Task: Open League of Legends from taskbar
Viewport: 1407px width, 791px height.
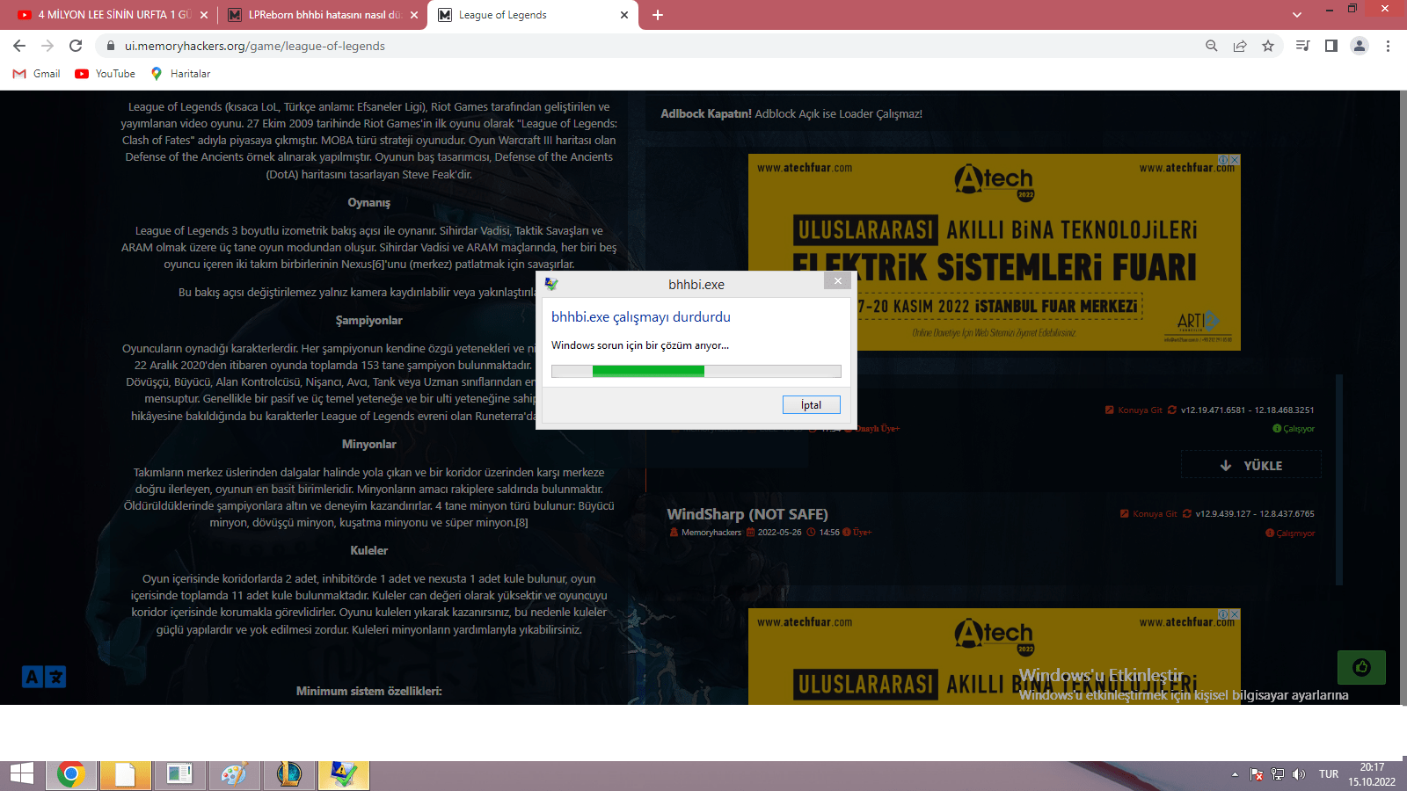Action: tap(288, 774)
